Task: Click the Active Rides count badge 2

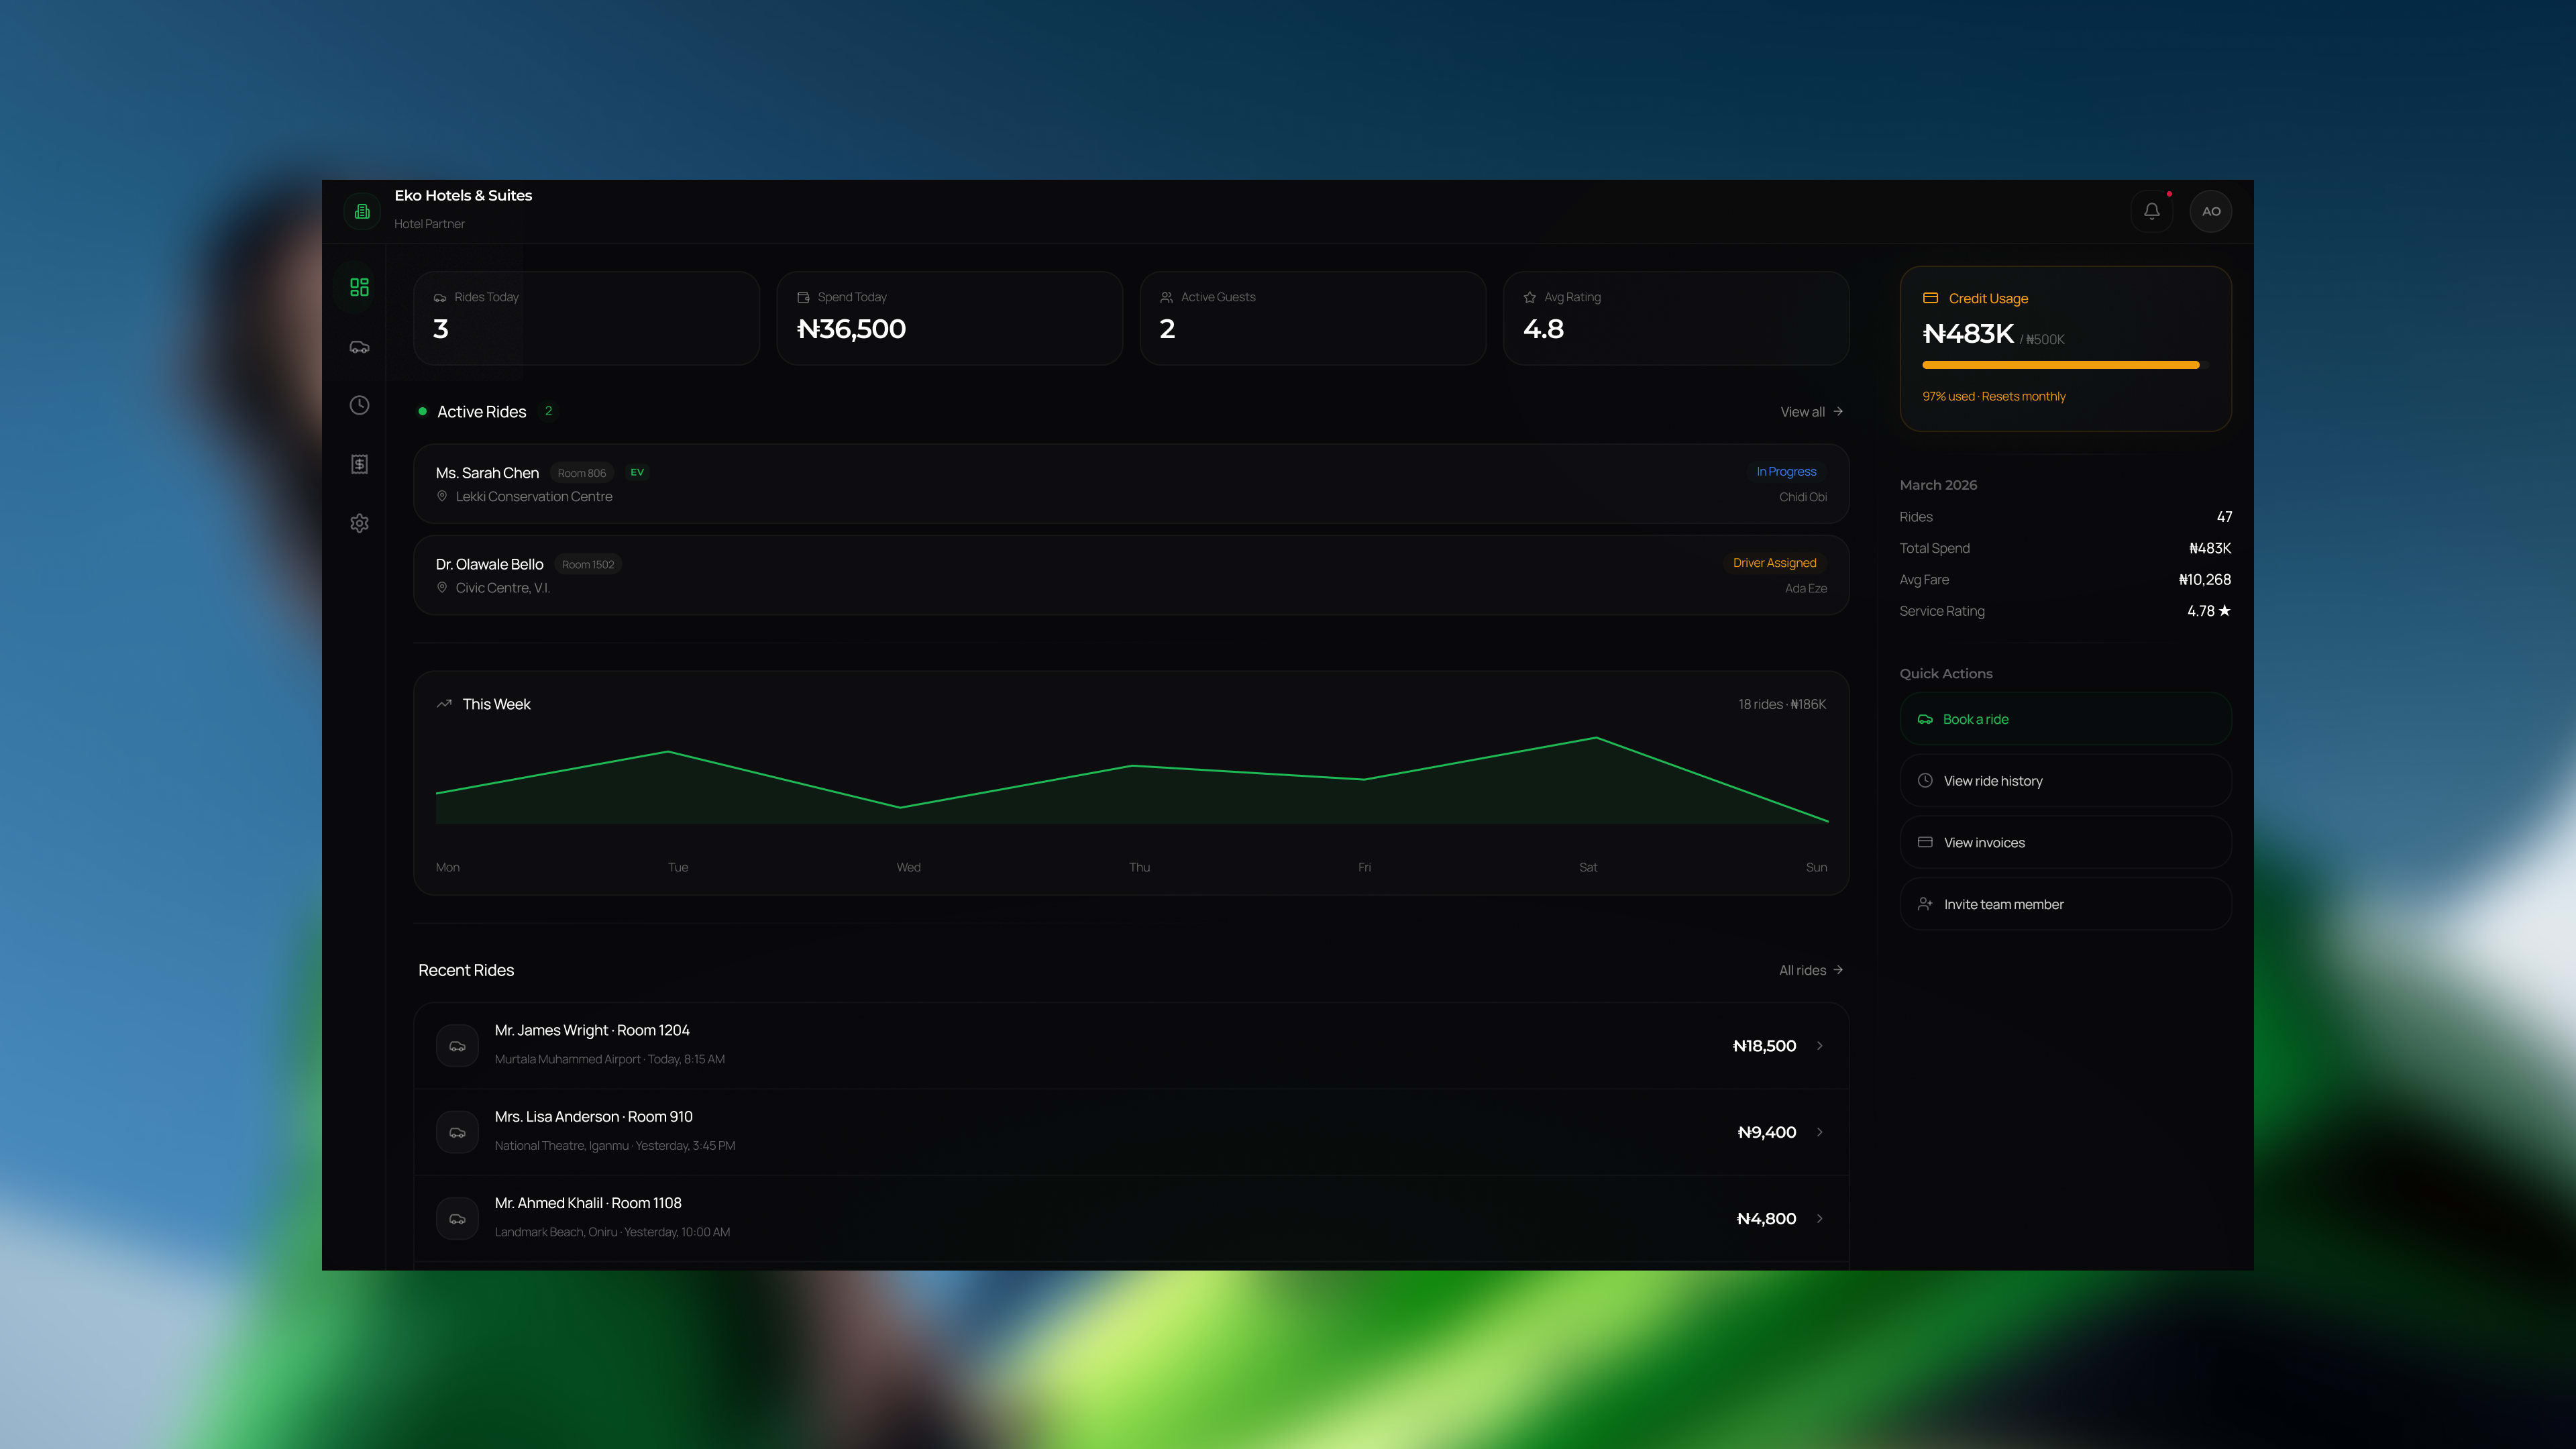Action: 548,411
